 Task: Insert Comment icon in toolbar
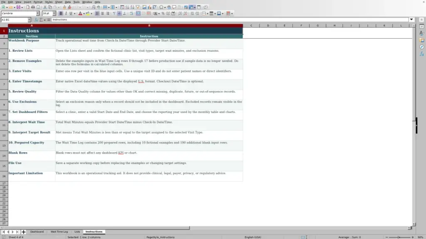(x=174, y=7)
